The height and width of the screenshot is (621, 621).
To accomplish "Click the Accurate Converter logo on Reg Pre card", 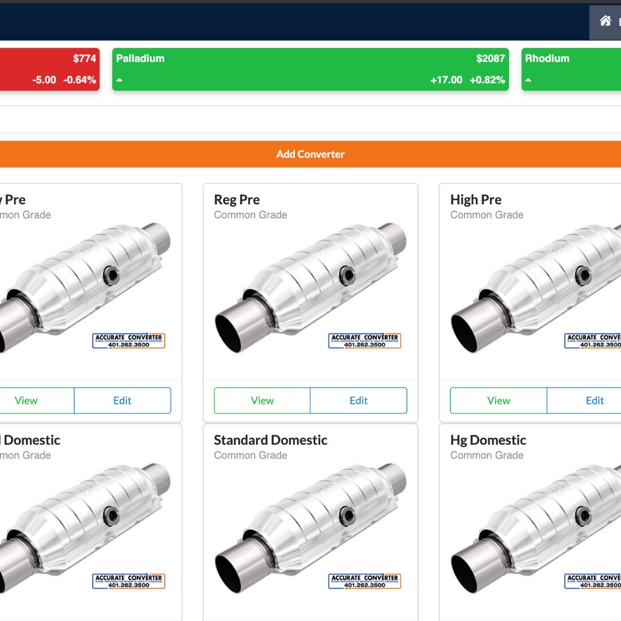I will [x=365, y=341].
